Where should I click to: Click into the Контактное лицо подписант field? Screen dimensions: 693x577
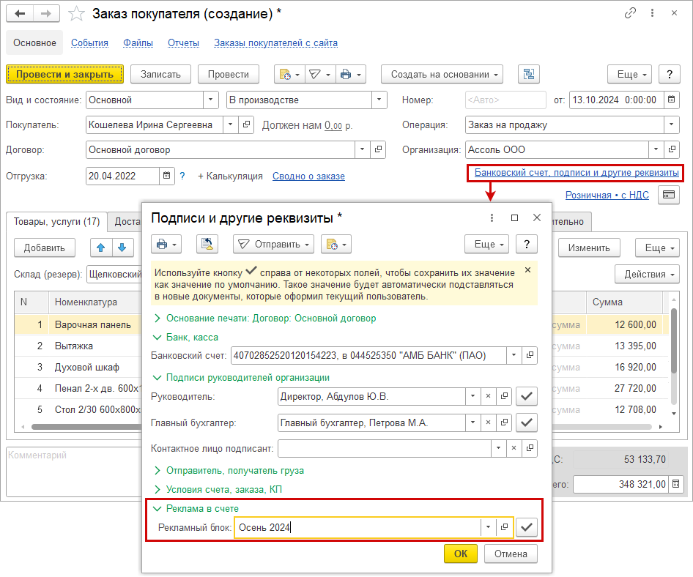pyautogui.click(x=383, y=448)
